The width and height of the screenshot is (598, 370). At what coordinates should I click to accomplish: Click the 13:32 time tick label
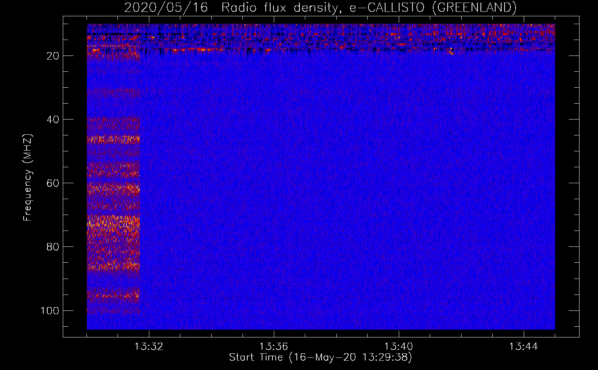(x=149, y=347)
